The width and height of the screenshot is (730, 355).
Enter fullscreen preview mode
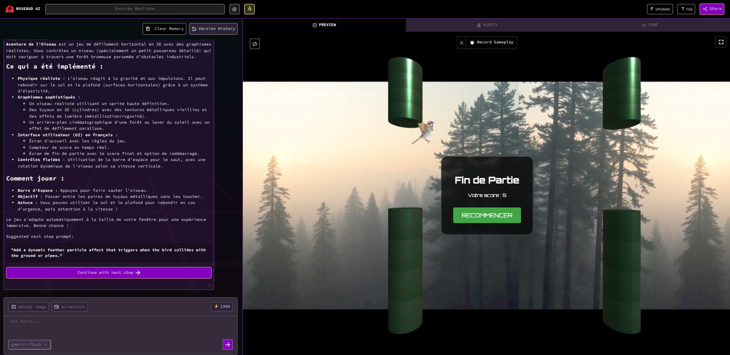tap(721, 42)
